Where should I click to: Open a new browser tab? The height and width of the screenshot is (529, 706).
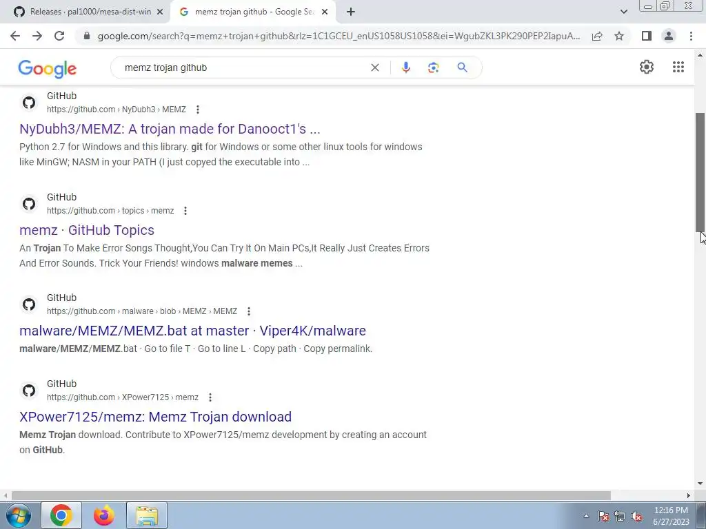click(x=351, y=12)
